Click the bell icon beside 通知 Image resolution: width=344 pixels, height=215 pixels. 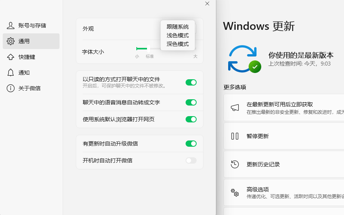pos(11,73)
